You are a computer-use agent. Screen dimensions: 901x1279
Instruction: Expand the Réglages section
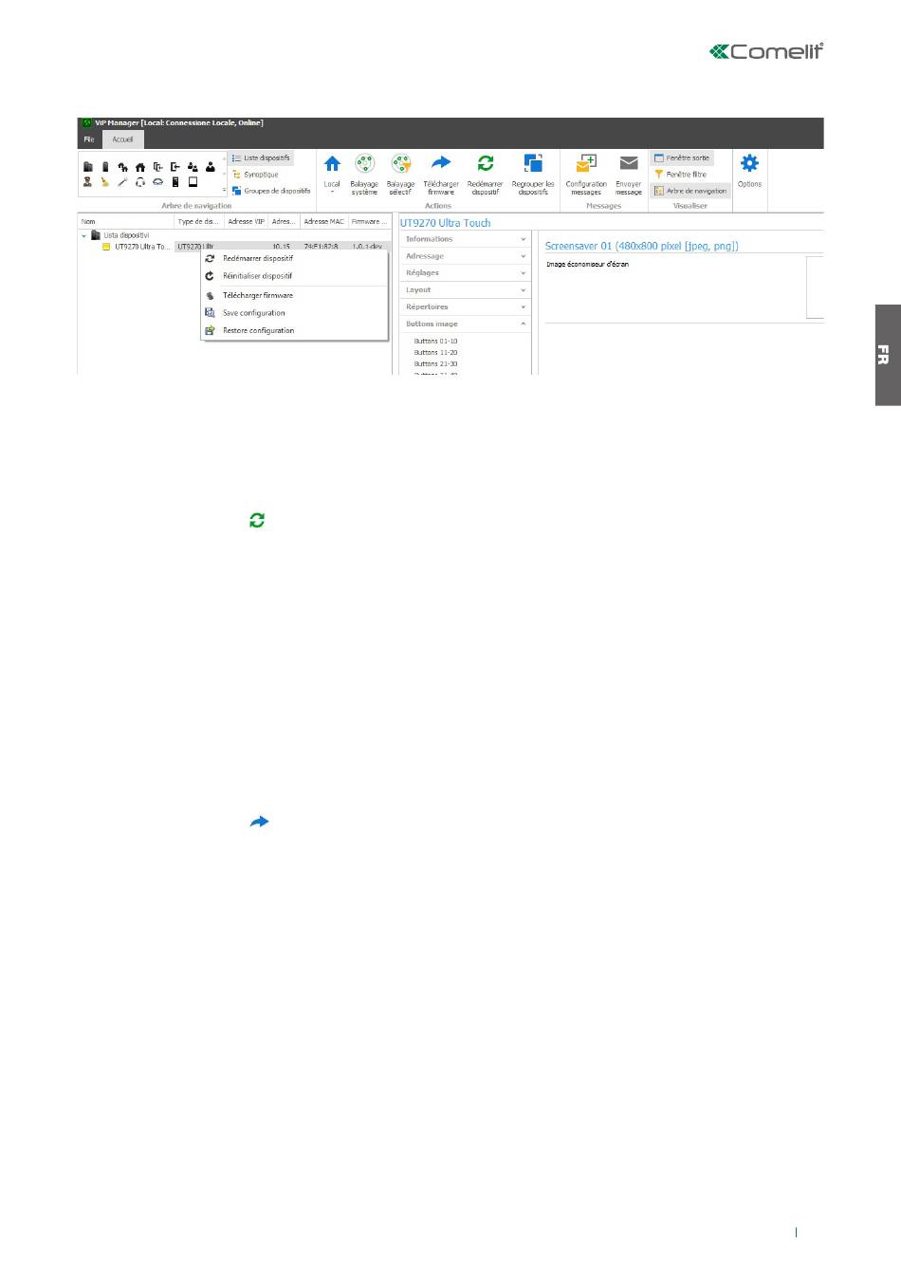[465, 273]
